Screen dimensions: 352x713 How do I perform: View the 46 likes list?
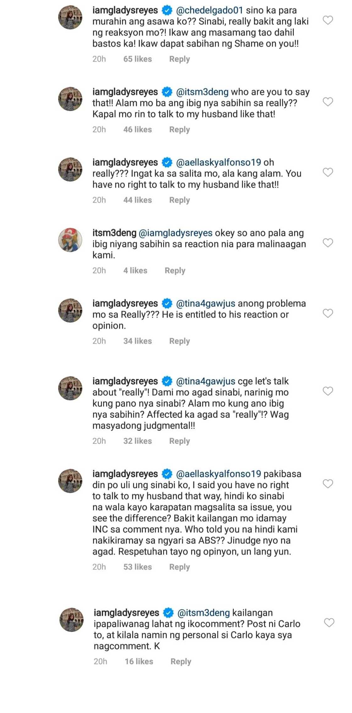(137, 130)
